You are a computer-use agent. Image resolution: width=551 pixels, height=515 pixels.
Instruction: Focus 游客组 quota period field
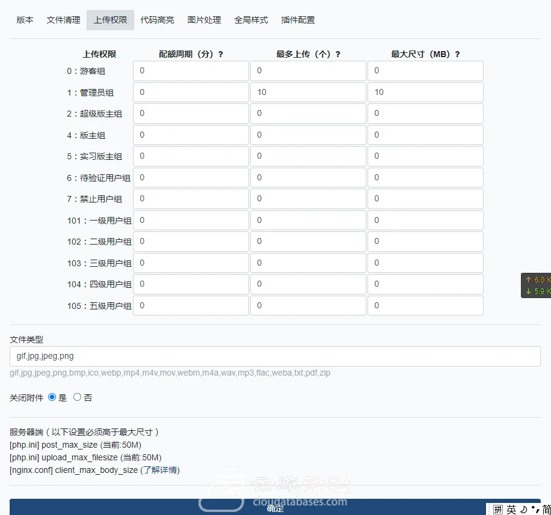(191, 71)
